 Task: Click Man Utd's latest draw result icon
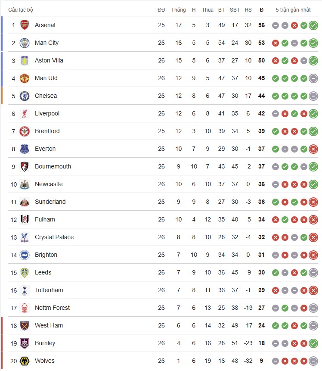[313, 78]
